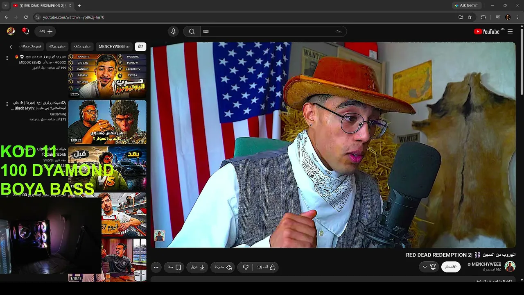Open the Black Myth thumbnail 1:09:21

tap(107, 122)
